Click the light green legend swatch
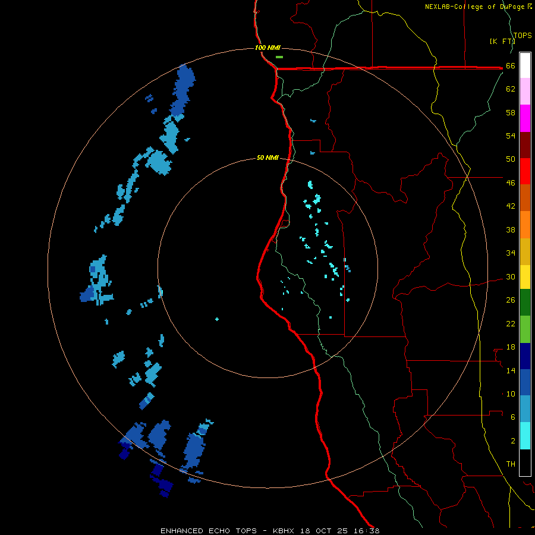Image resolution: width=535 pixels, height=535 pixels. tap(525, 329)
